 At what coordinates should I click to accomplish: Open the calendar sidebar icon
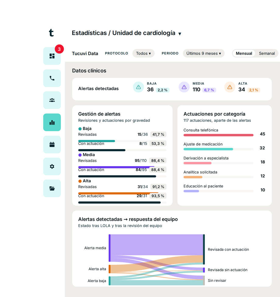coord(52,145)
